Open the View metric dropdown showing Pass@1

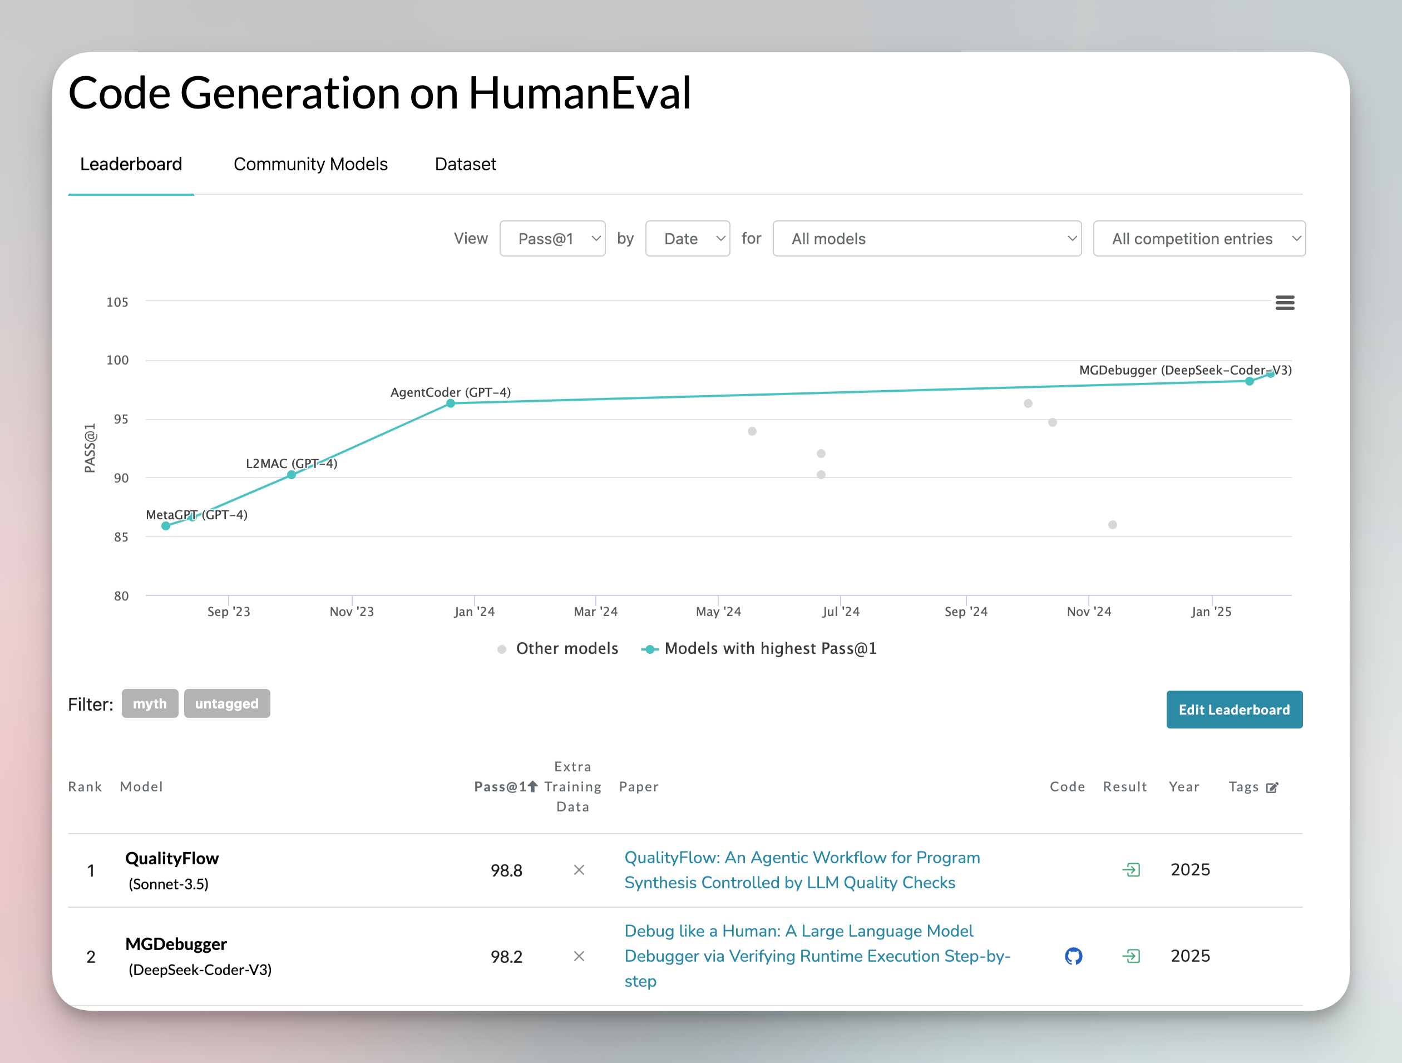pos(552,238)
